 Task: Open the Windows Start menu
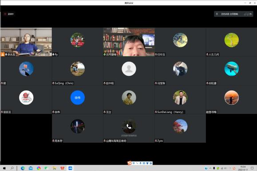(x=4, y=168)
